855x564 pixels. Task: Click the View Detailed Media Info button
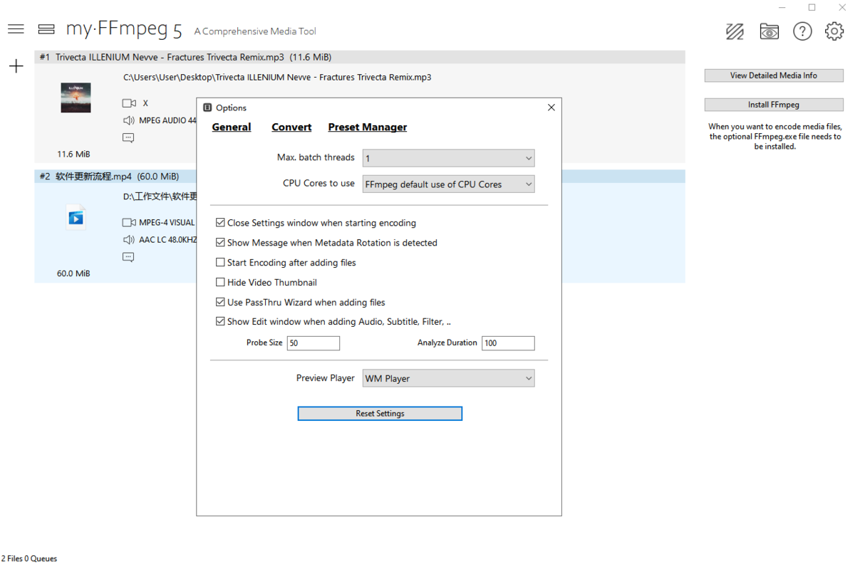[773, 75]
